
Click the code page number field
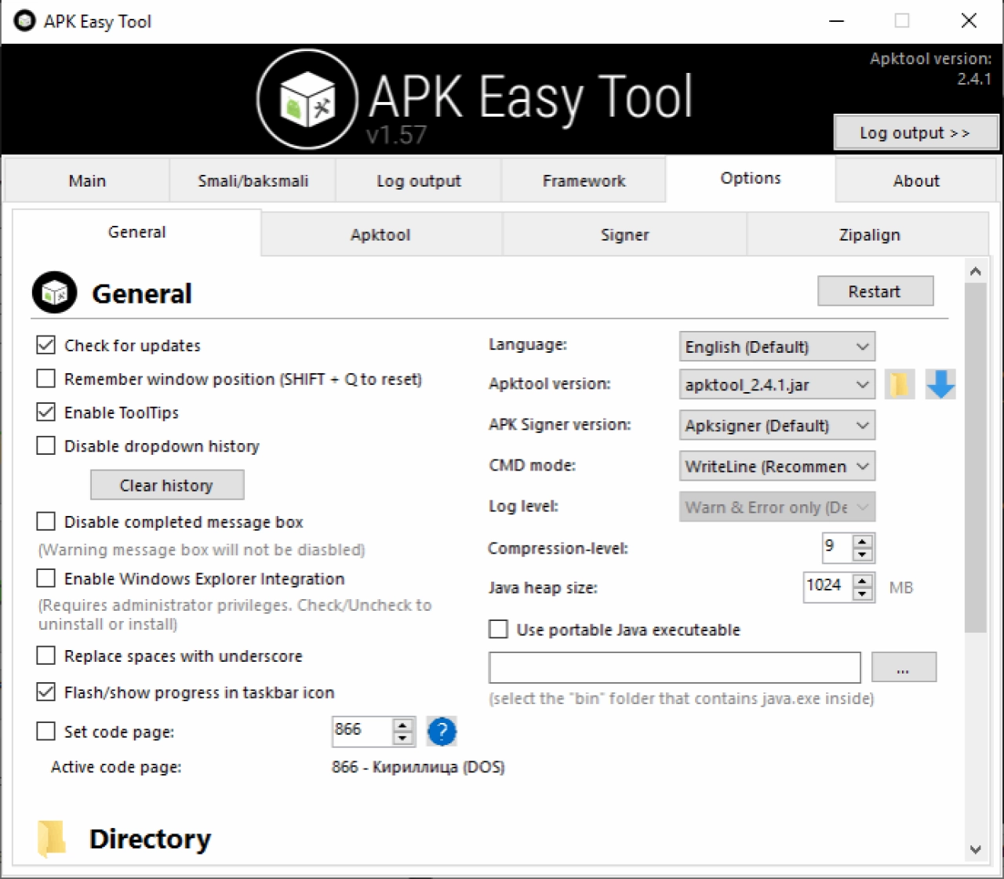point(362,731)
